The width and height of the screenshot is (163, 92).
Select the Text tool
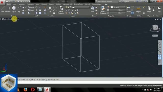coord(50,9)
